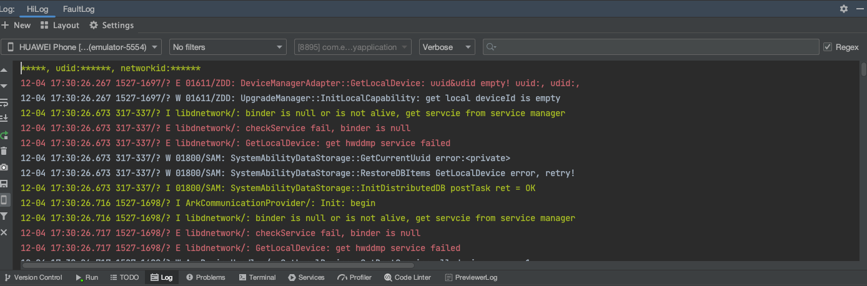Click the RestoreDBItems GetLocalDevice error line
Screen dimensions: 867x286
[x=298, y=173]
